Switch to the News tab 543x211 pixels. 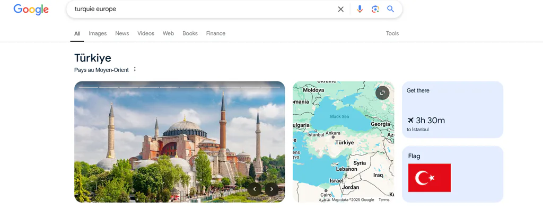point(122,33)
